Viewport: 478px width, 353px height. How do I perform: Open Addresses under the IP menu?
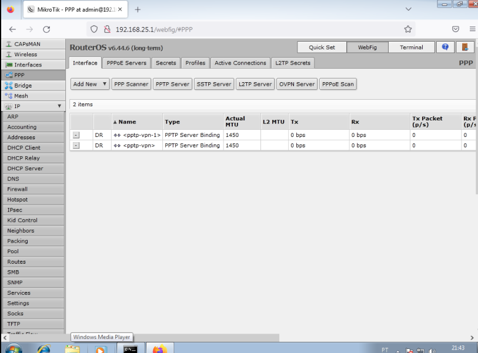(x=34, y=137)
